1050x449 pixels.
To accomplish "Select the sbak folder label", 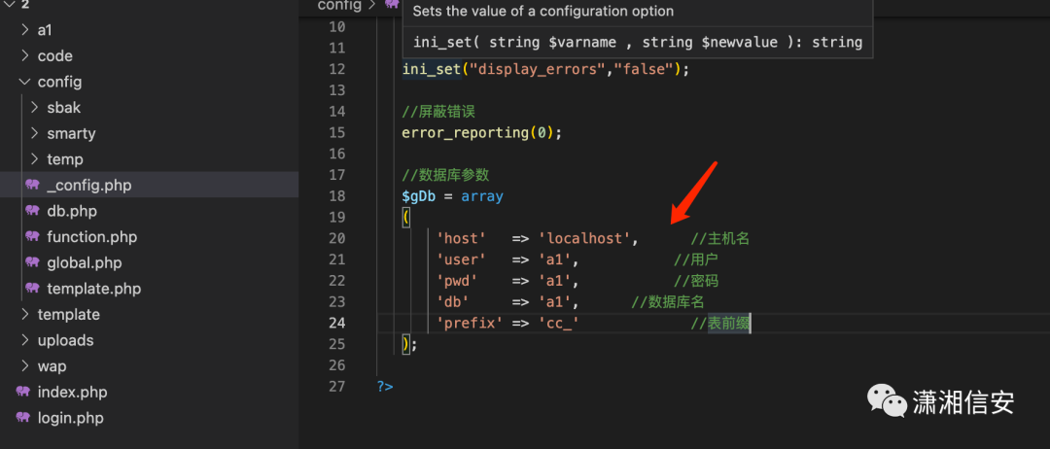I will 63,107.
